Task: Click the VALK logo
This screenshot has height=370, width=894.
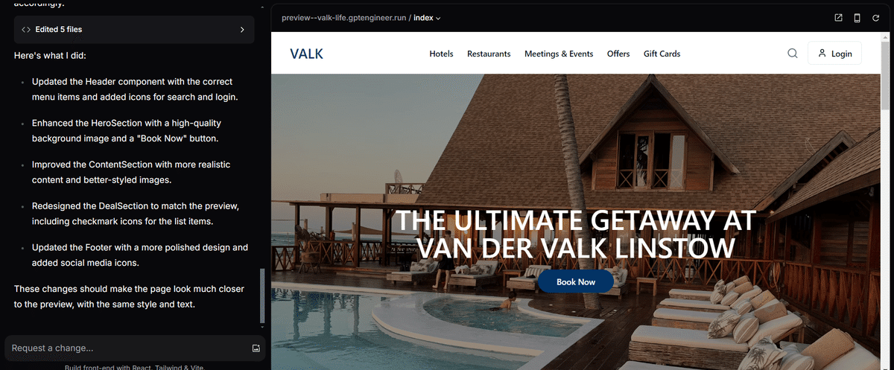Action: pos(306,54)
